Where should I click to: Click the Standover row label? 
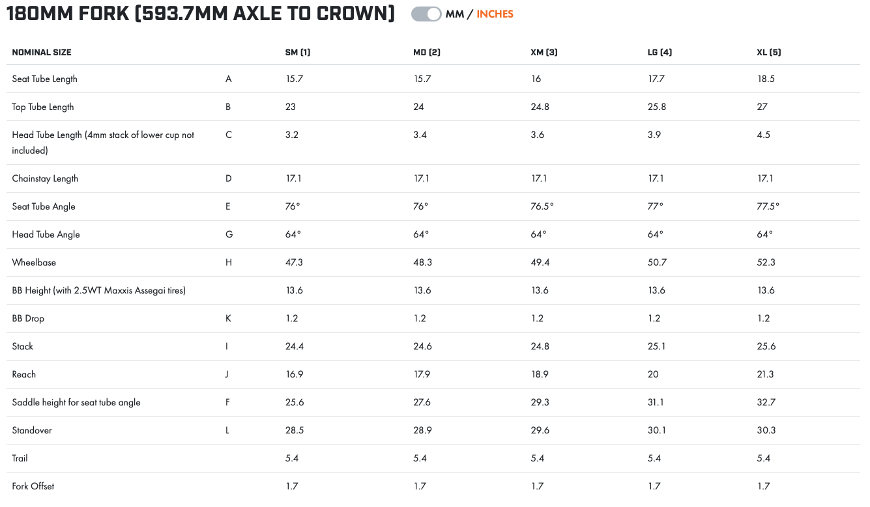(32, 430)
